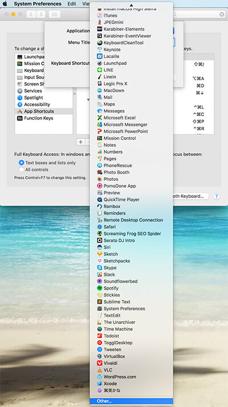Click the Microsoft Excel icon

(x=99, y=118)
